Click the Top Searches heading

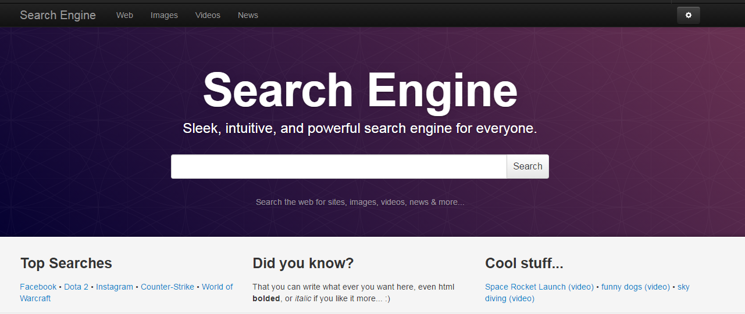pos(66,263)
